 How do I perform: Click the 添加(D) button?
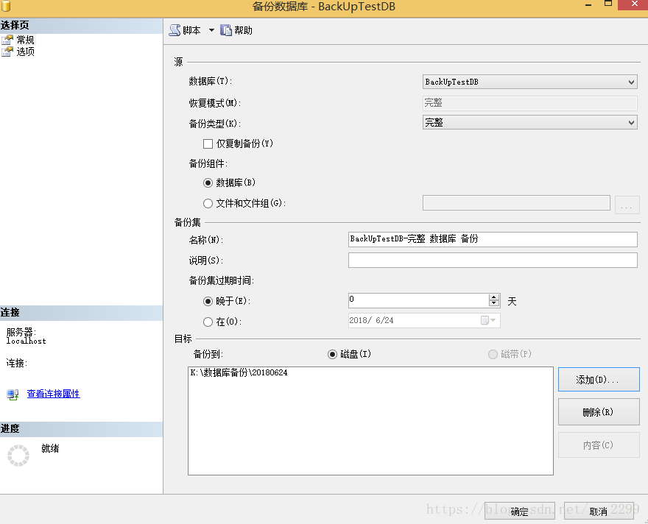tap(599, 379)
